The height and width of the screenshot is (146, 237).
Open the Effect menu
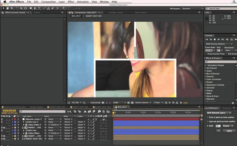point(71,2)
